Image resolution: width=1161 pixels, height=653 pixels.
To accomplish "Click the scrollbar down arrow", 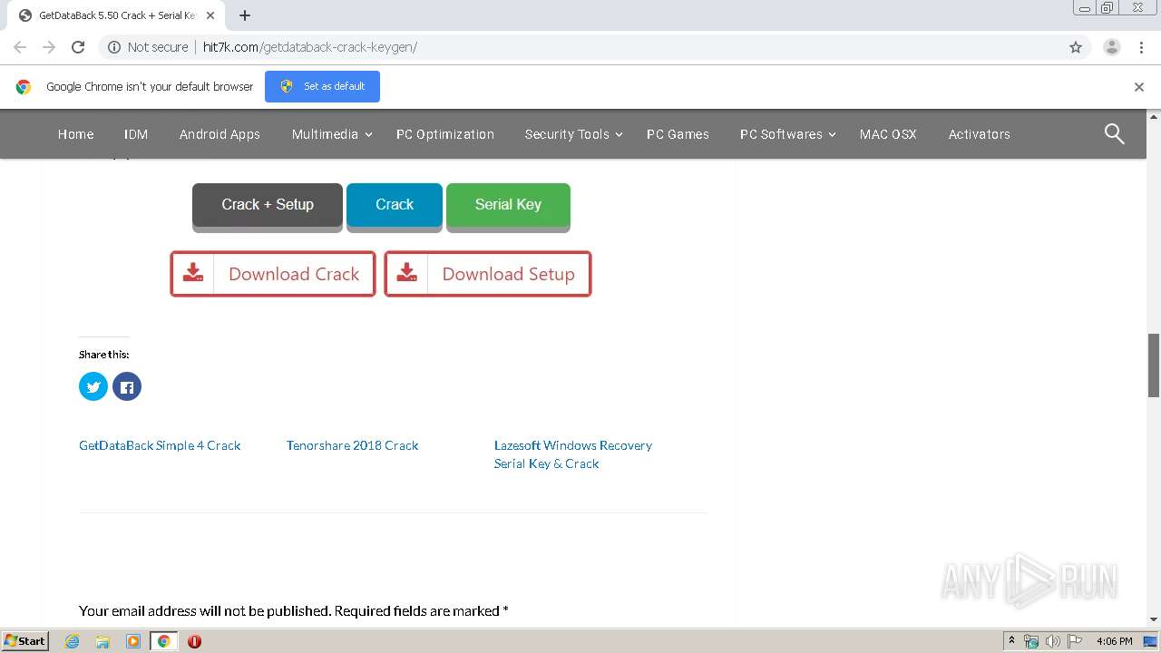I will pos(1154,619).
